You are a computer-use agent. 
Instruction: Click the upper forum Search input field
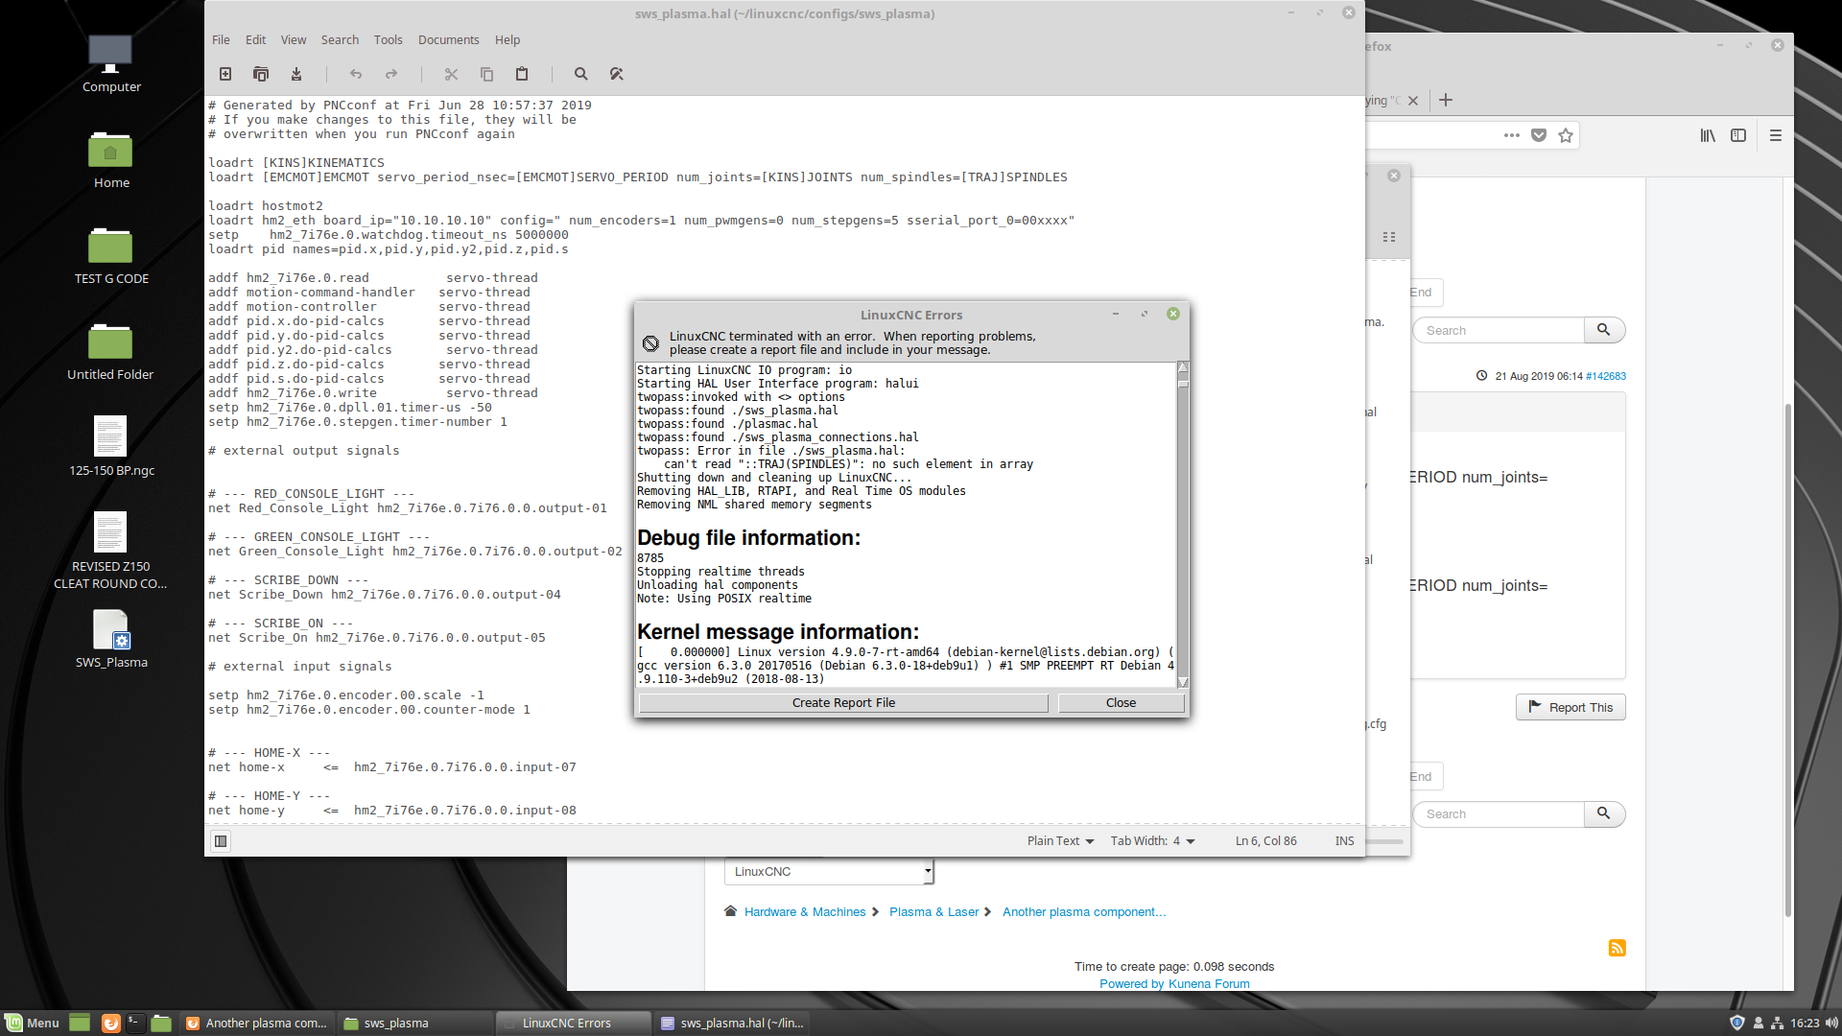(x=1498, y=330)
